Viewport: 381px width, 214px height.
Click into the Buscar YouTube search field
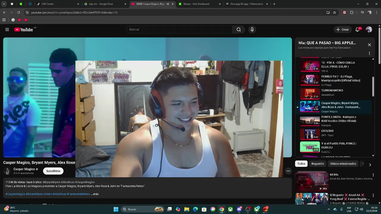pyautogui.click(x=179, y=29)
